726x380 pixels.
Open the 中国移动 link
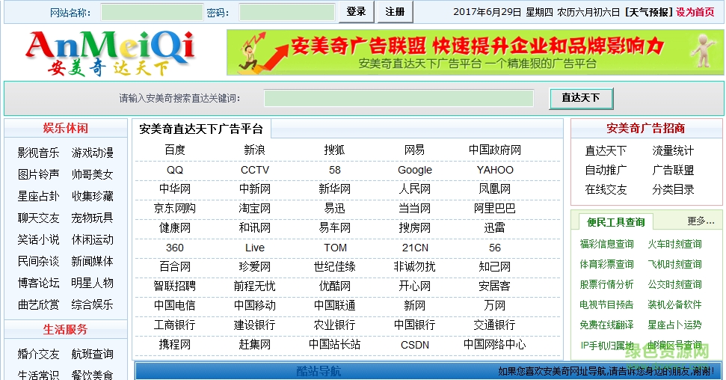pyautogui.click(x=255, y=306)
